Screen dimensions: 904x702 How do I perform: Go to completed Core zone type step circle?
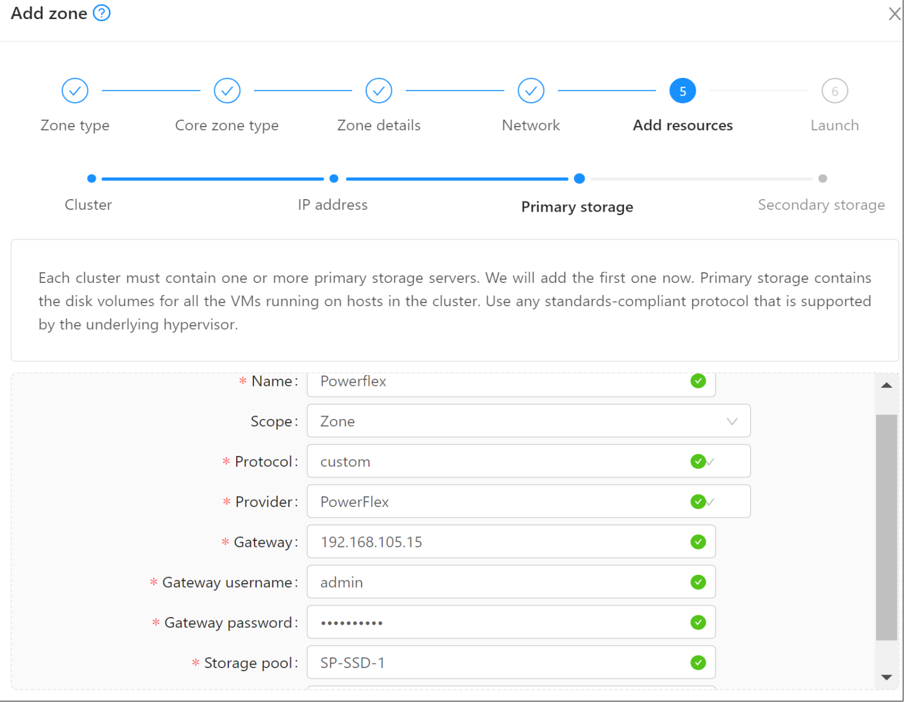point(227,90)
